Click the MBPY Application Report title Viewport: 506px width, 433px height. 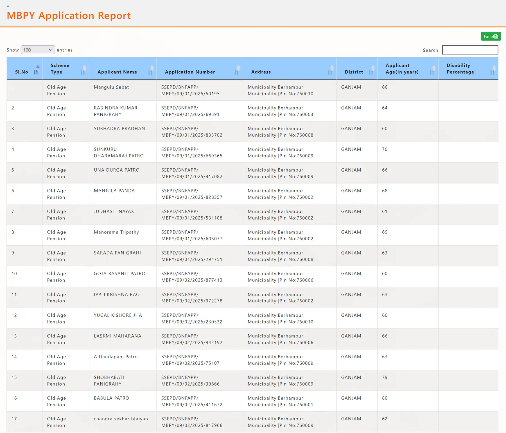click(x=69, y=16)
